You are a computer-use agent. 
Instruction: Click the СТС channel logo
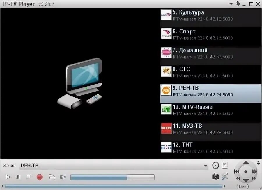pos(166,71)
